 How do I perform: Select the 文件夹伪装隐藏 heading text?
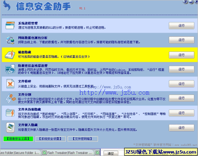pyautogui.click(x=29, y=109)
